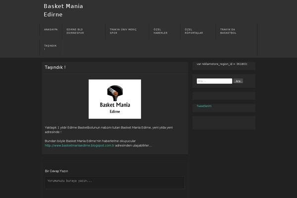This screenshot has width=297, height=198.
Task: Focus the sidebar search input field
Action: (x=214, y=81)
